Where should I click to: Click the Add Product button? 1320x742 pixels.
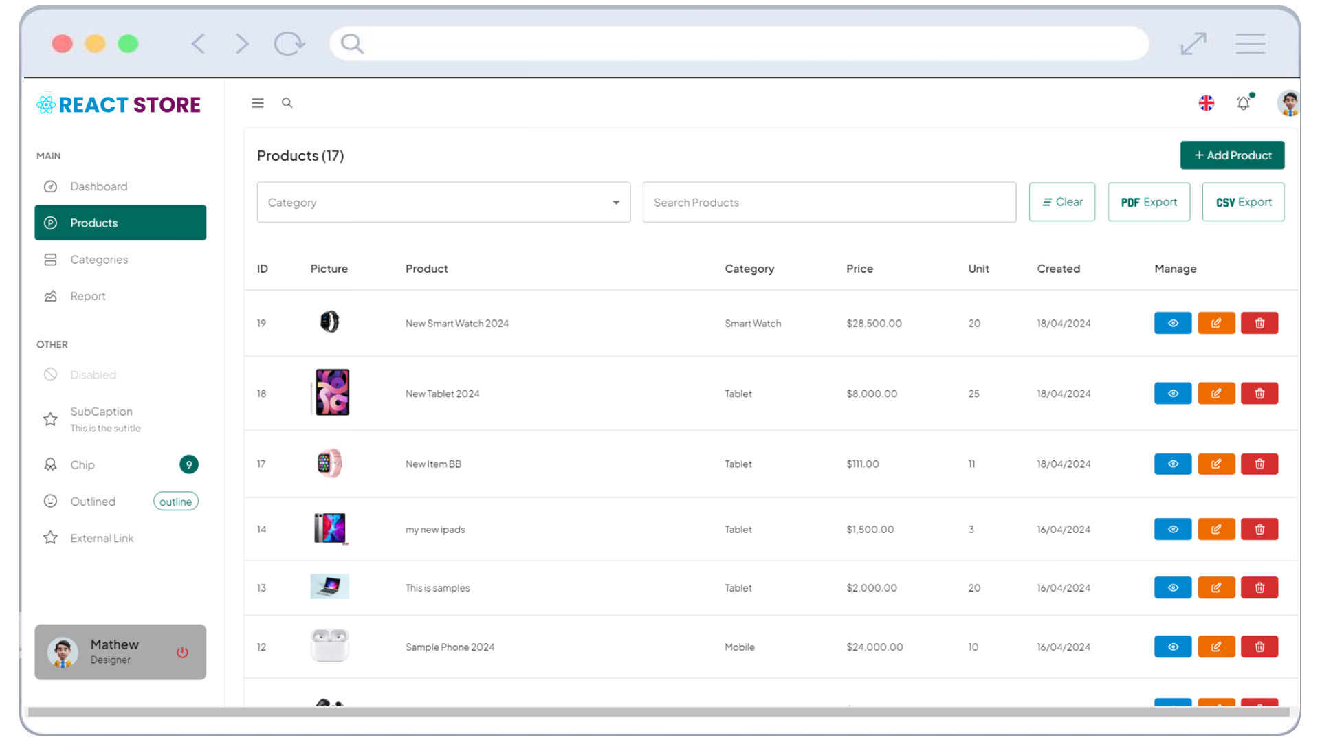click(1232, 155)
